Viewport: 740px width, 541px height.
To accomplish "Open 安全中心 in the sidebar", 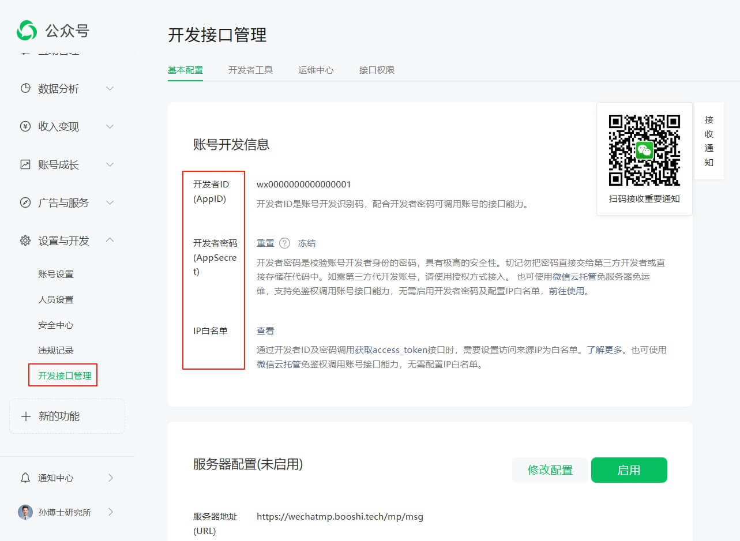I will point(56,325).
